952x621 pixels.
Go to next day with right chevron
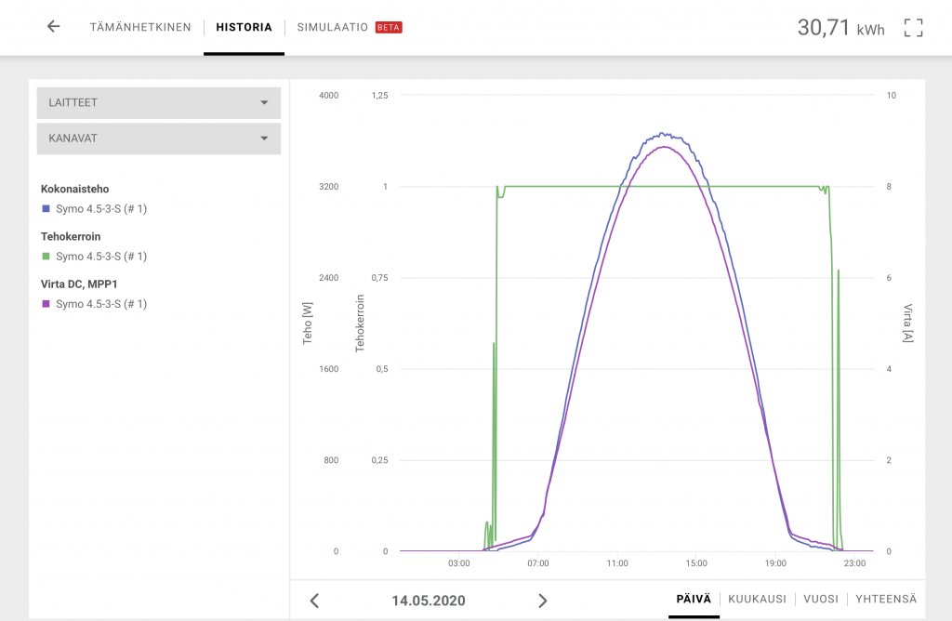click(x=543, y=601)
